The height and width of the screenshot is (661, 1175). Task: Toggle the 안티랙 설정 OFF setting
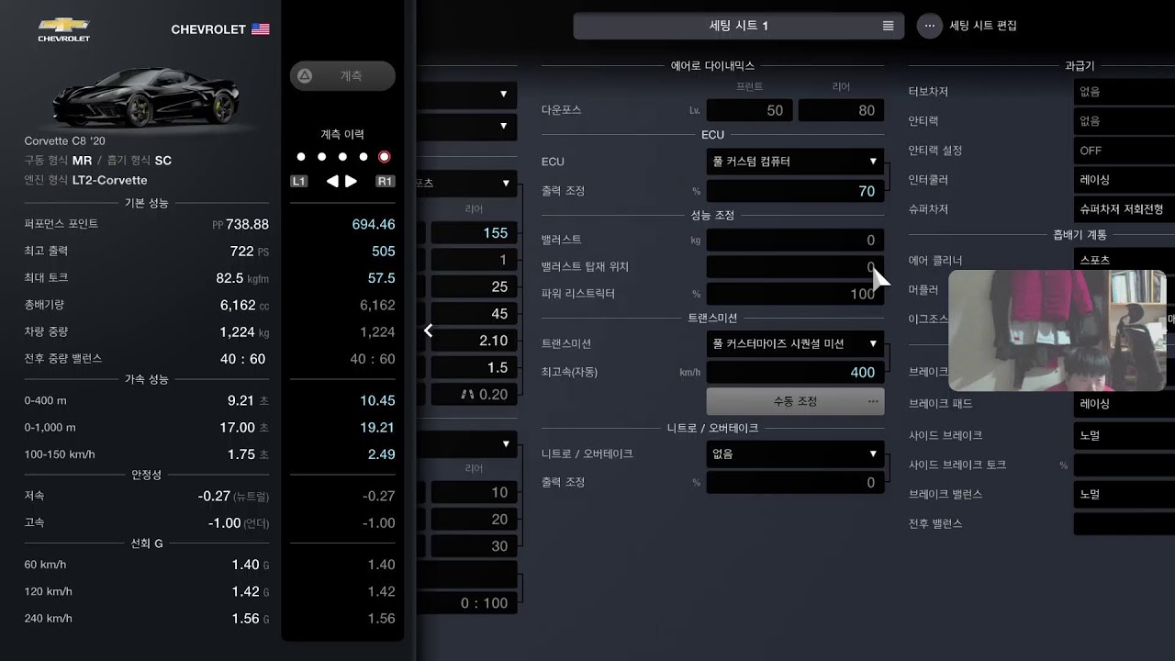tap(1124, 151)
